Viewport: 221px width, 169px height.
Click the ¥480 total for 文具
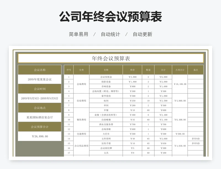163,153
